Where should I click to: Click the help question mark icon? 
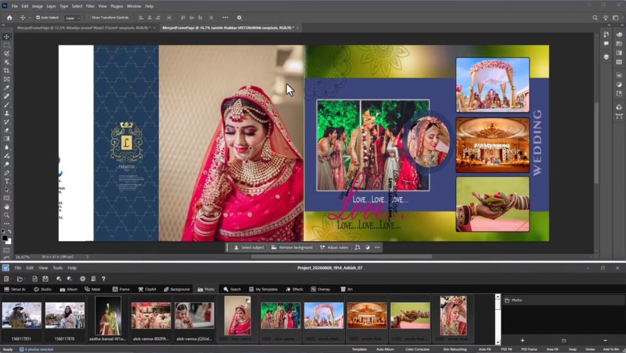(x=103, y=279)
